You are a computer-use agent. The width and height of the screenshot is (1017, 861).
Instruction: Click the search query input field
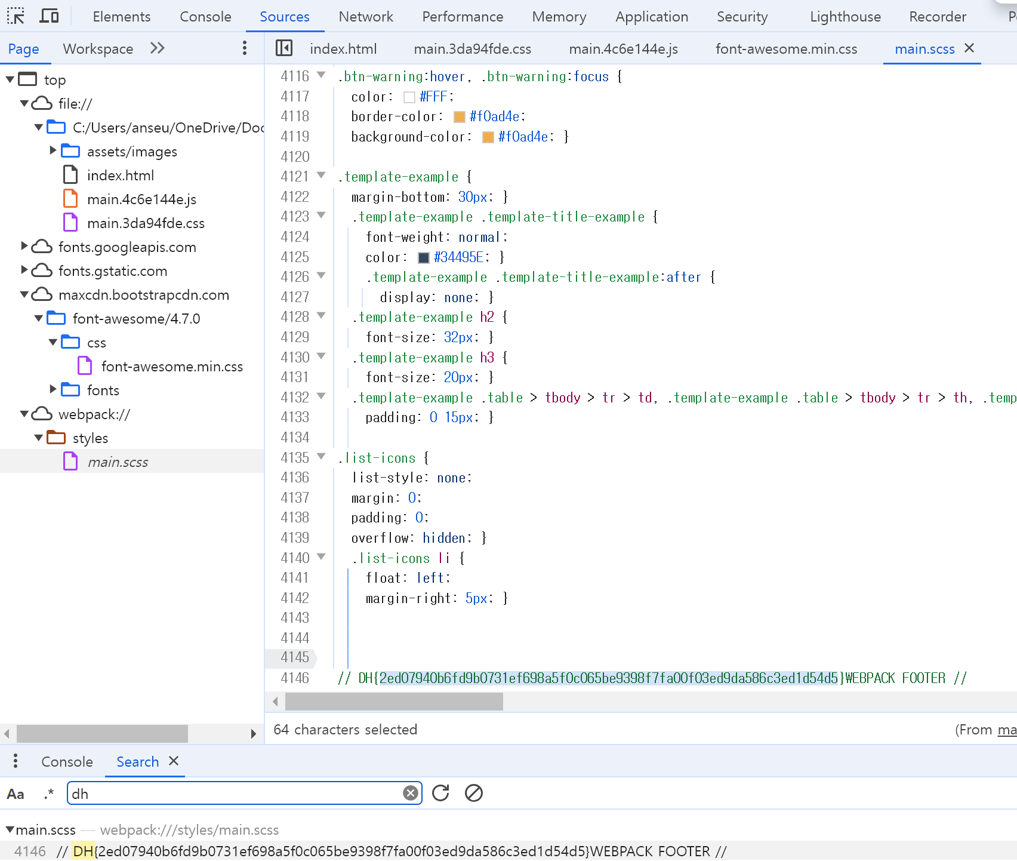point(236,794)
